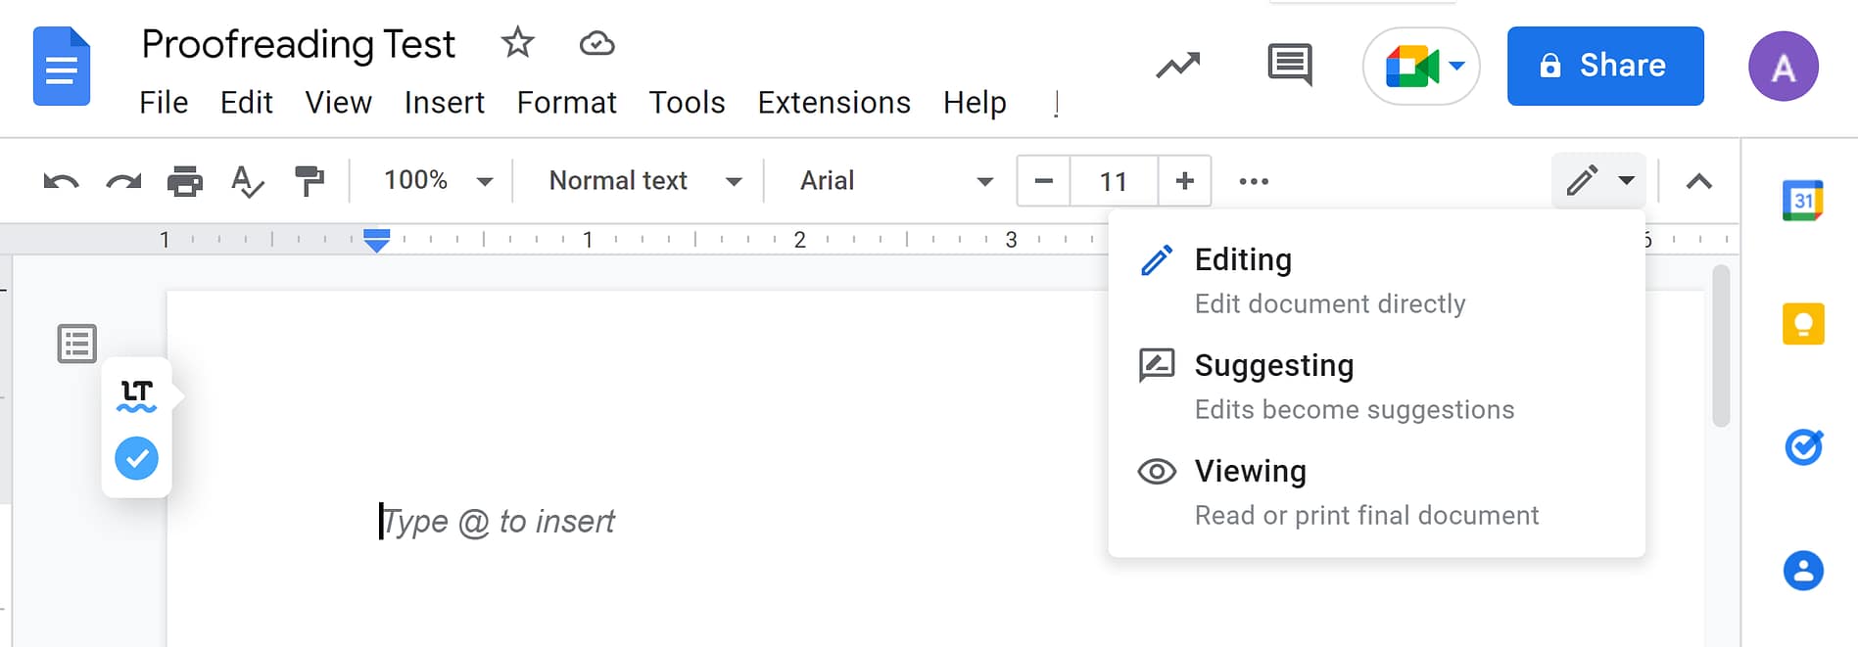Open the activity dashboard trend icon
The height and width of the screenshot is (647, 1858).
[1177, 66]
